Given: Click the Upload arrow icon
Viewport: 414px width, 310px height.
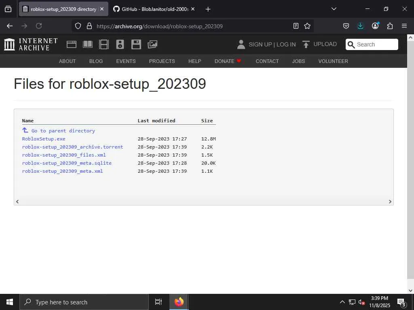Looking at the screenshot, I should (x=306, y=44).
